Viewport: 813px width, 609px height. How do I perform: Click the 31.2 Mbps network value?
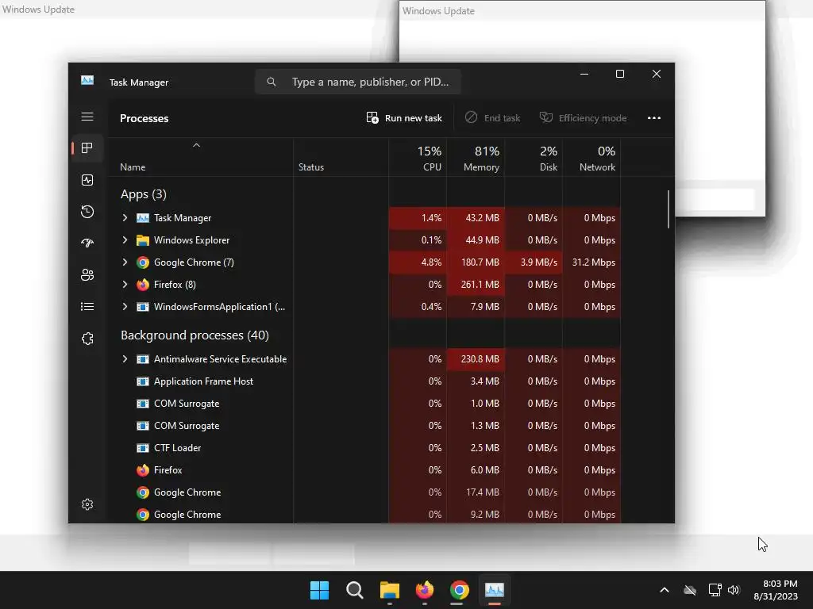coord(594,262)
